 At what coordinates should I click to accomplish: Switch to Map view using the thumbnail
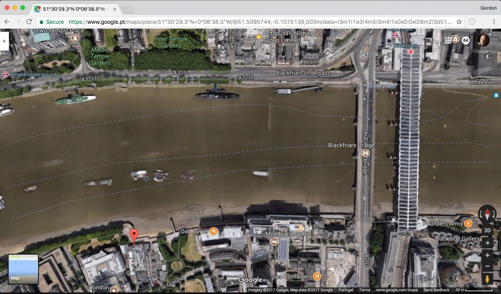tap(23, 269)
